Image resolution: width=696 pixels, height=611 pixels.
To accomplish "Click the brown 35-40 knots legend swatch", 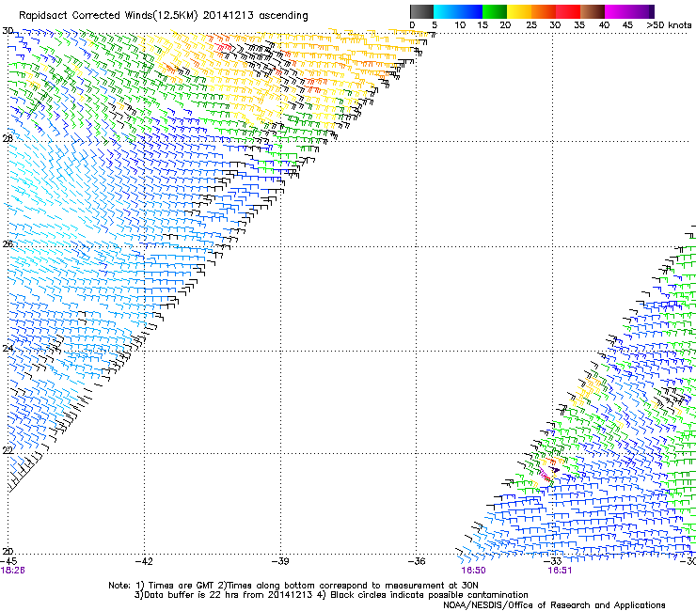I will pyautogui.click(x=593, y=11).
